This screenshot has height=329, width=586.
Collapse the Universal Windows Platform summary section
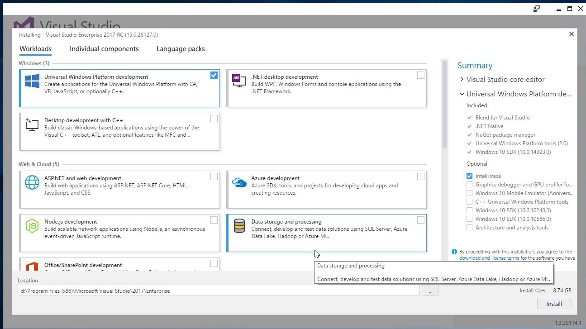coord(462,94)
